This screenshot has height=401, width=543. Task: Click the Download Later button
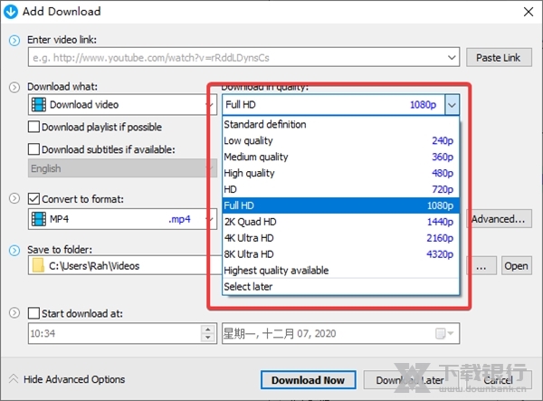410,380
